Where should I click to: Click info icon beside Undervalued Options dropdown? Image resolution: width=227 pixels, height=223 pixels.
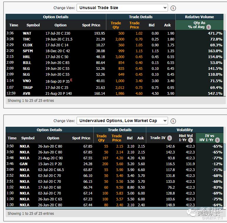click(x=173, y=121)
